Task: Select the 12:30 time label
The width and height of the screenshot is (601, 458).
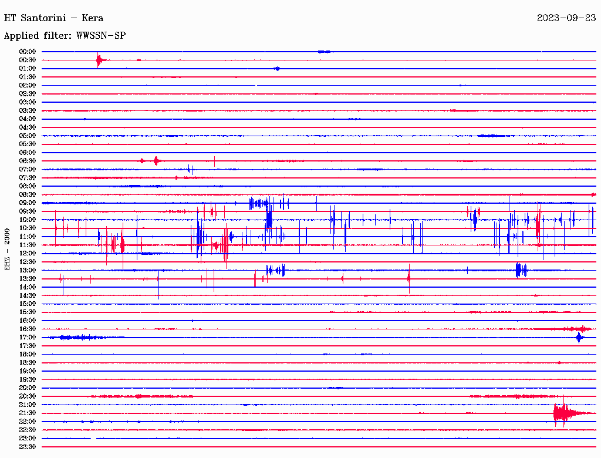Action: pos(28,262)
